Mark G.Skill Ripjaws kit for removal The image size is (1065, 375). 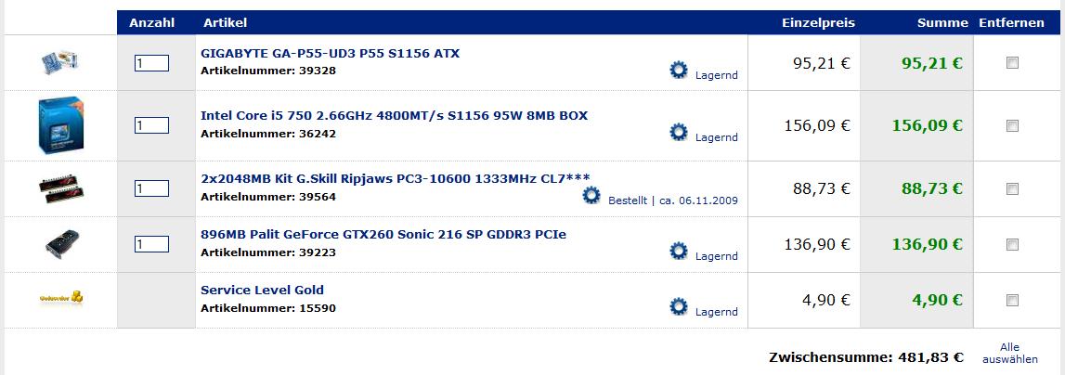pyautogui.click(x=1012, y=188)
